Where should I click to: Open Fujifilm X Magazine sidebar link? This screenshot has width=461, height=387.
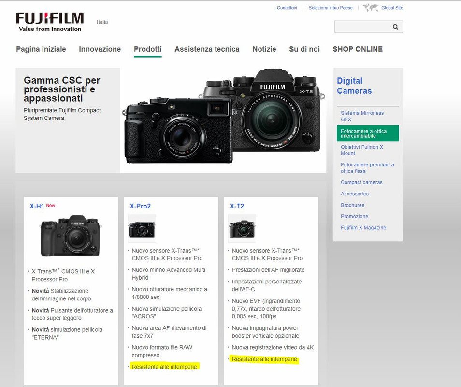(x=363, y=228)
